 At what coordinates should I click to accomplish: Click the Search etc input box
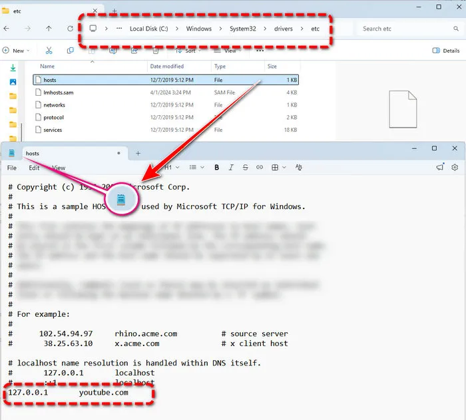pos(406,29)
